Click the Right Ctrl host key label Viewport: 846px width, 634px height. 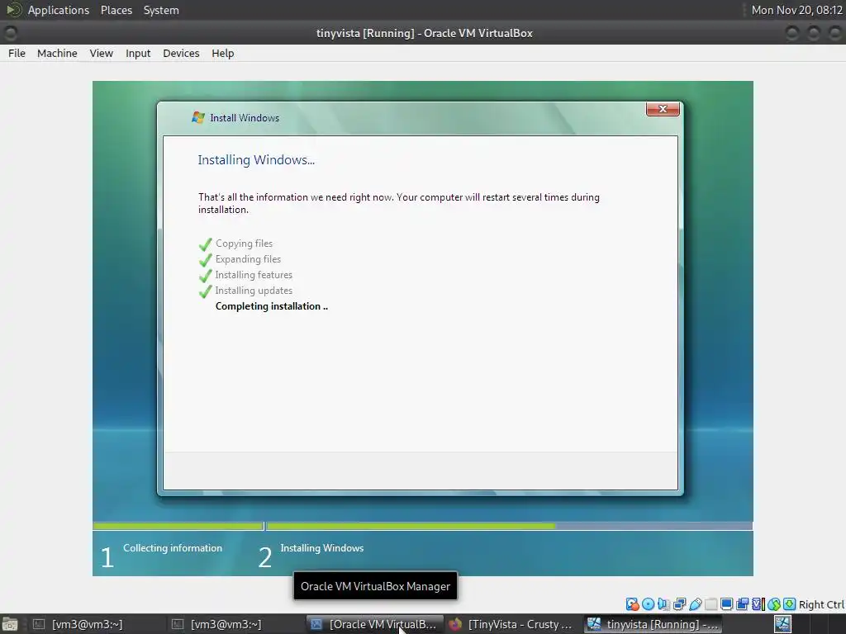(x=822, y=605)
